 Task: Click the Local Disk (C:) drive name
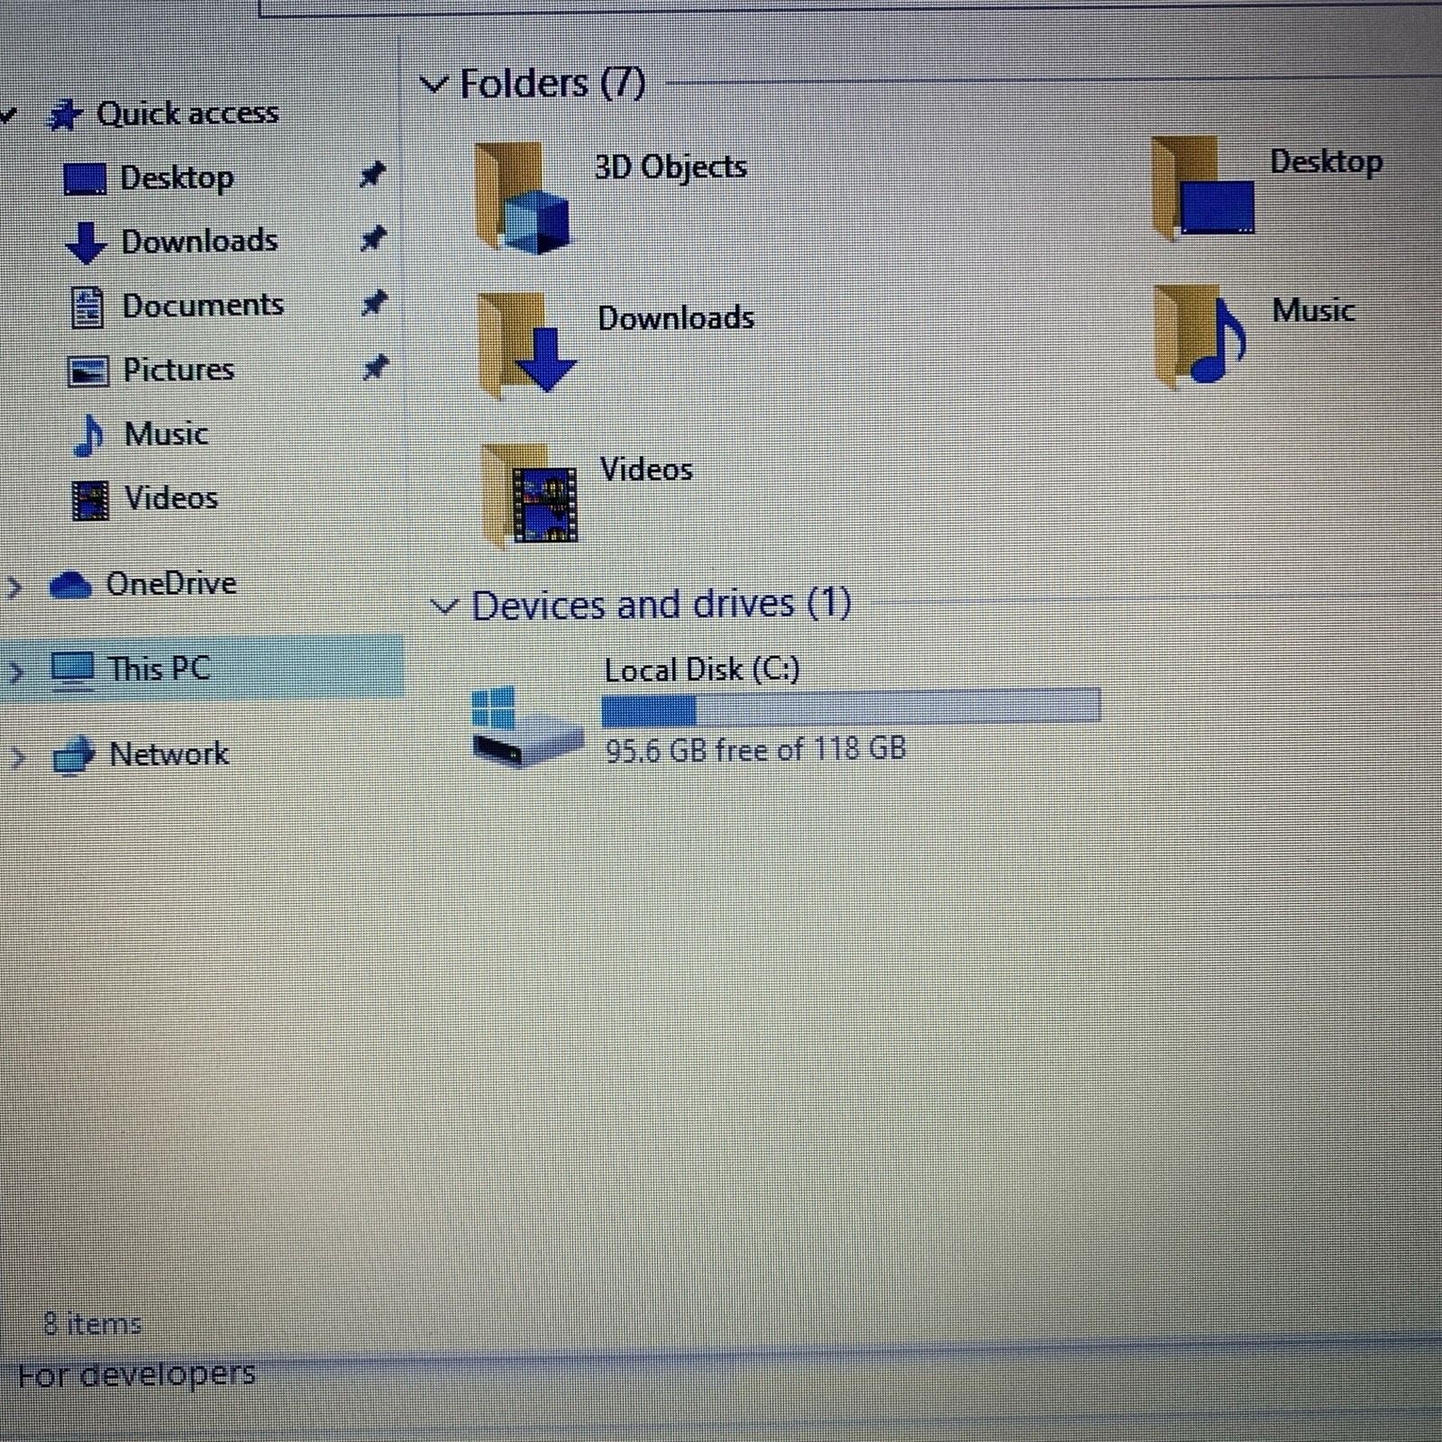point(701,670)
